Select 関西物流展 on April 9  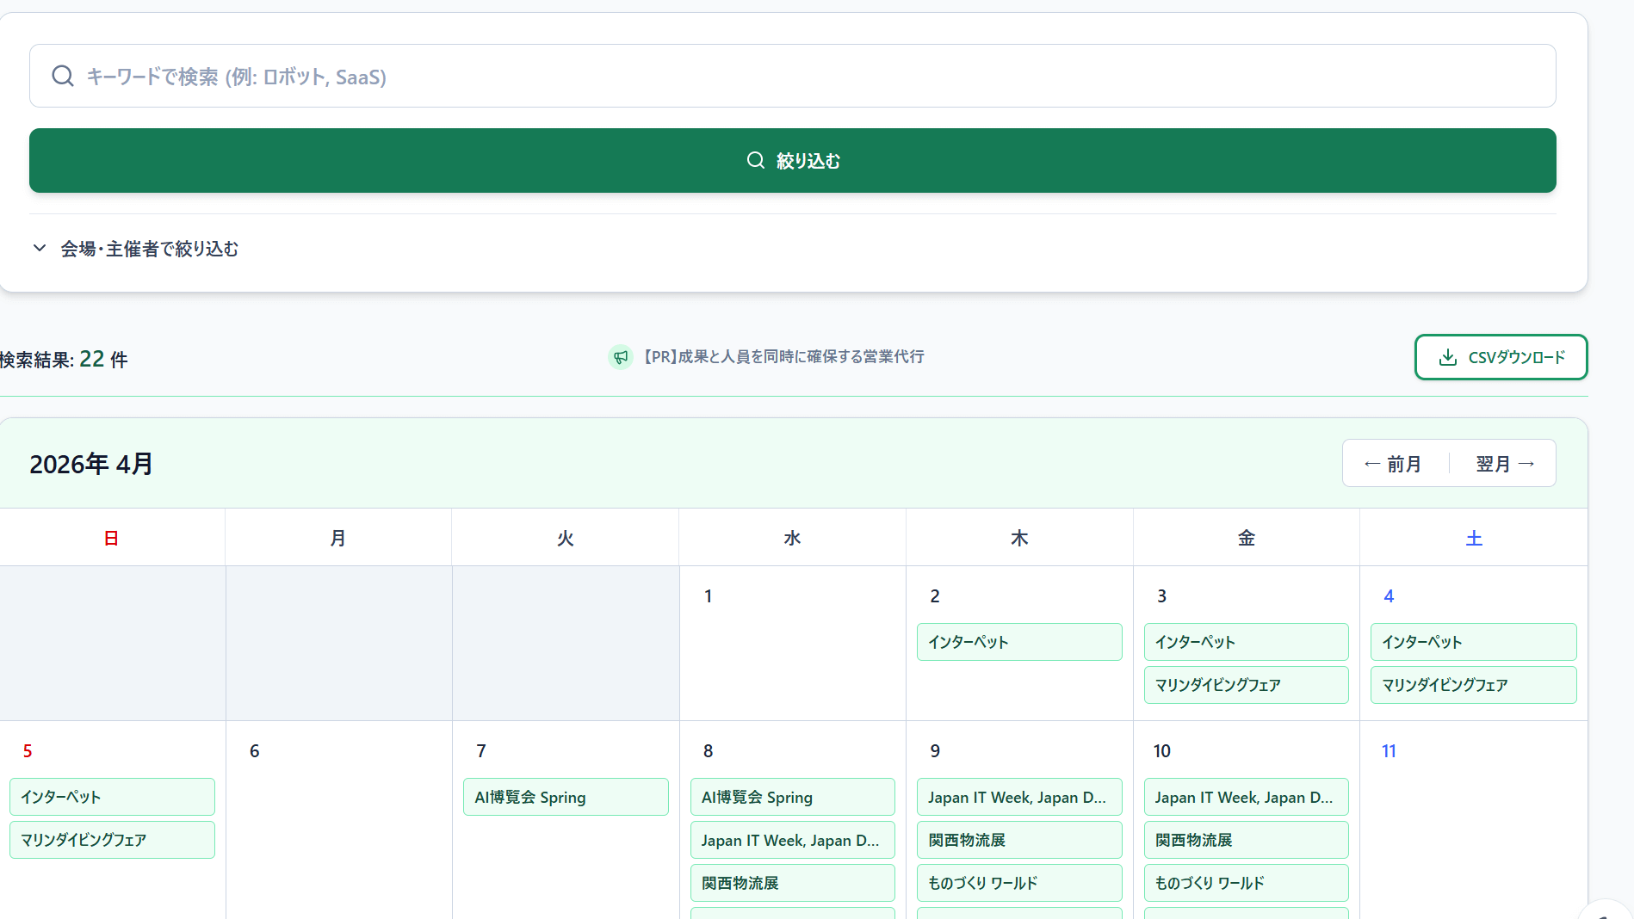[x=1018, y=840]
